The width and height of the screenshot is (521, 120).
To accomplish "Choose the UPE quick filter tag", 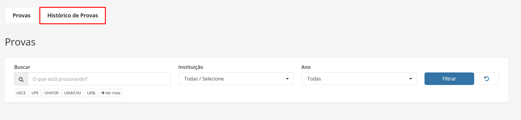I will pos(35,93).
